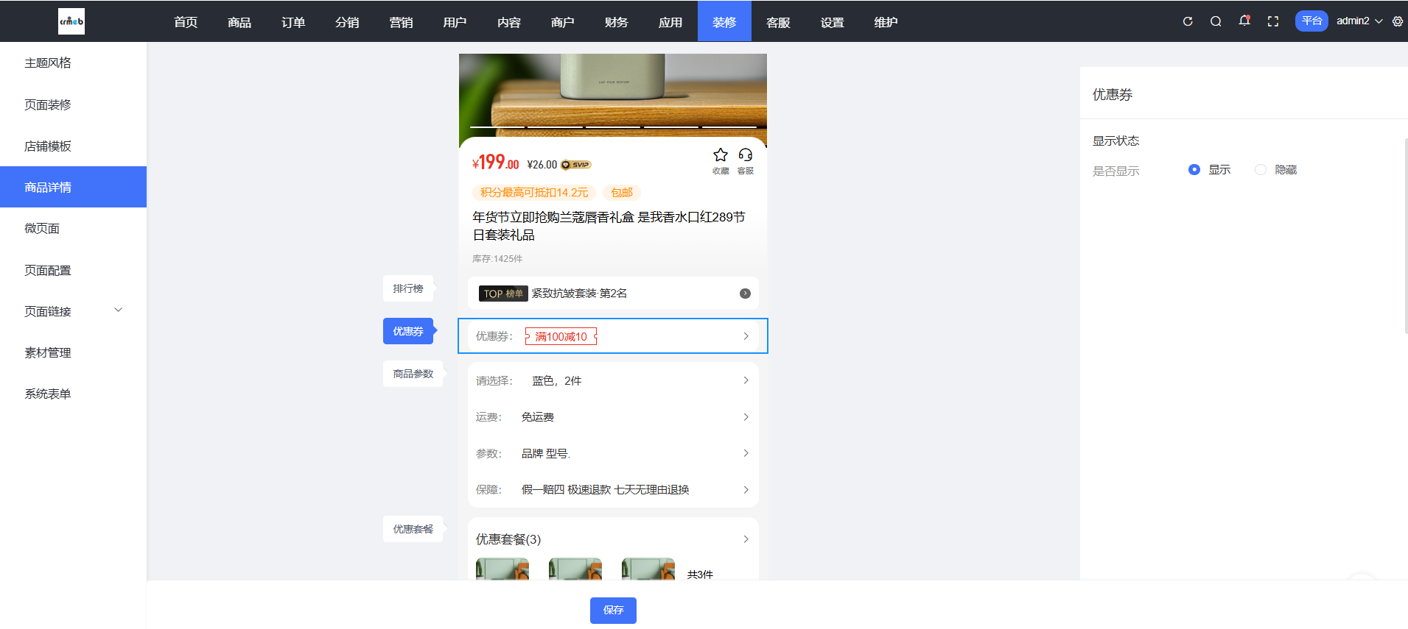Click the crmeb logo

[x=71, y=21]
